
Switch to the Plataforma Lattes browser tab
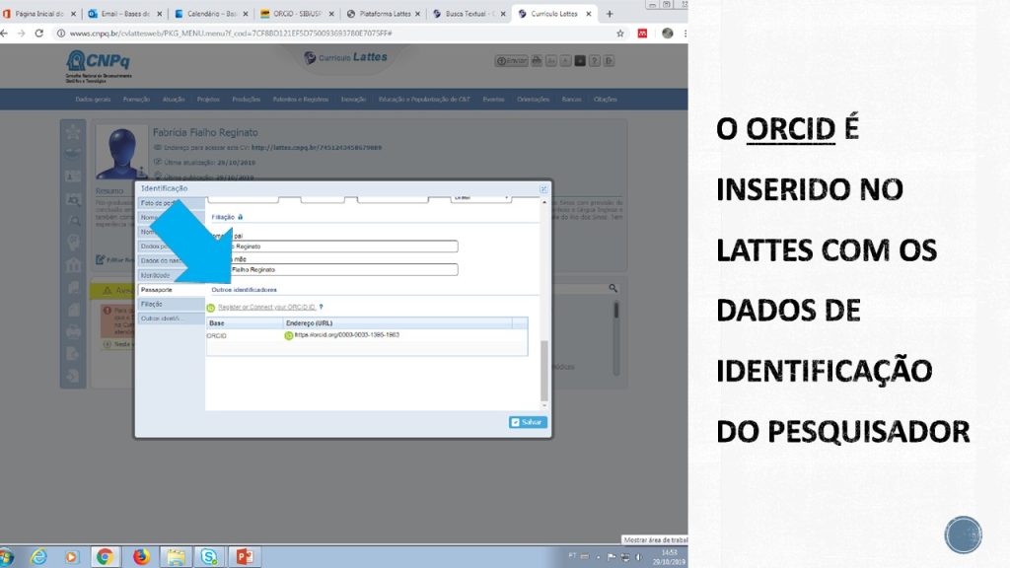[384, 14]
